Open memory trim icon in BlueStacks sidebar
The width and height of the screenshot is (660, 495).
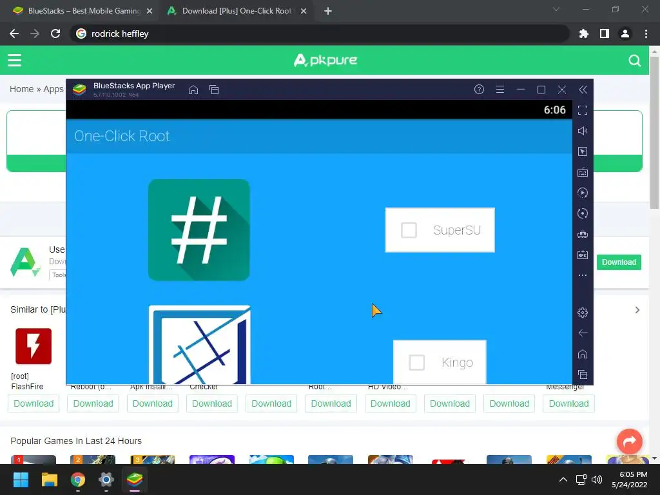[583, 234]
